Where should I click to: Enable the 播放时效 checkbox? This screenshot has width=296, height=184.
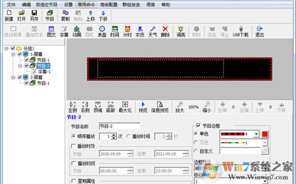[x=73, y=146]
